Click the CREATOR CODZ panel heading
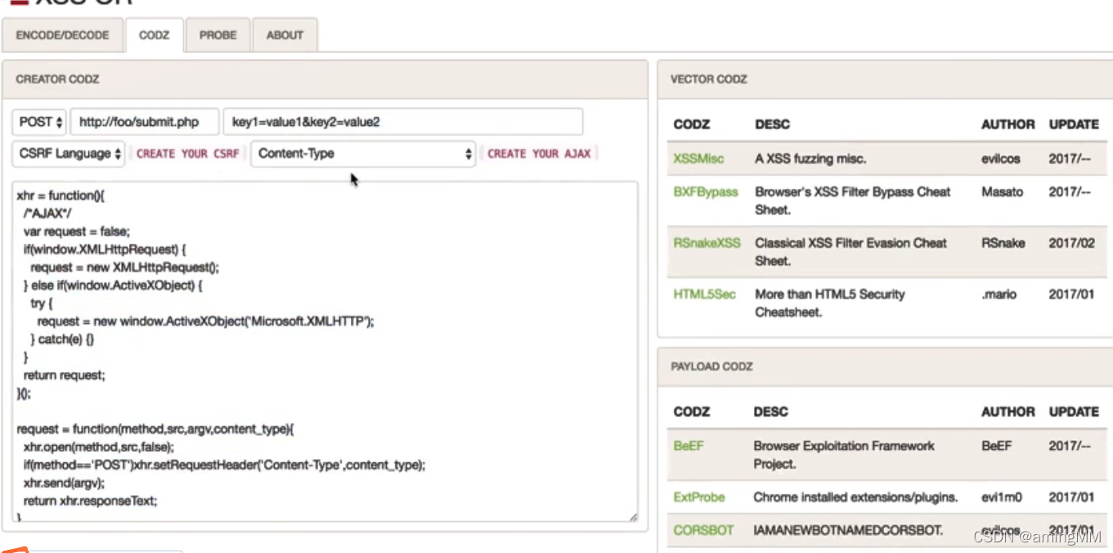Viewport: 1113px width, 553px height. point(57,79)
